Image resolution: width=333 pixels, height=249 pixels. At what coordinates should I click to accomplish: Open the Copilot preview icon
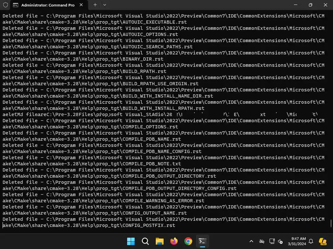tap(323, 241)
